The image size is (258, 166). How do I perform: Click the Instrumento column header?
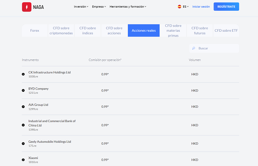pyautogui.click(x=30, y=60)
